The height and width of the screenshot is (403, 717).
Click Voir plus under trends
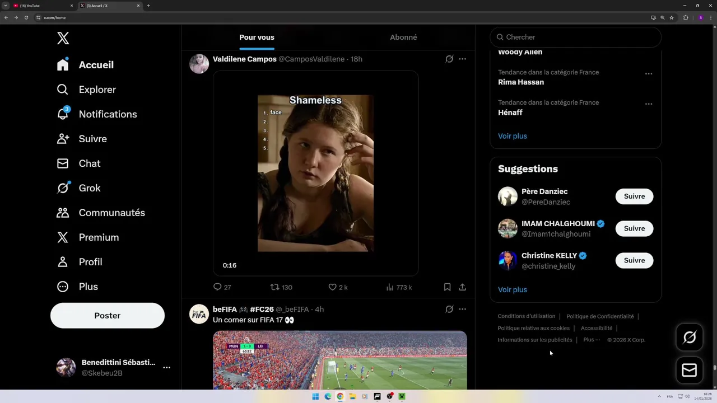513,136
